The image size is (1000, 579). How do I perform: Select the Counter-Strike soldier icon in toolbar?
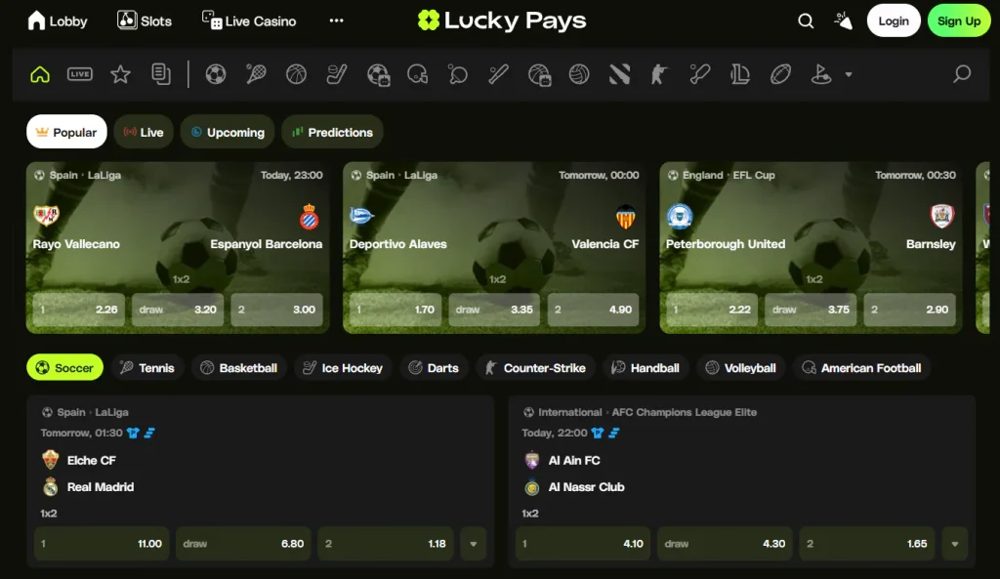coord(659,74)
